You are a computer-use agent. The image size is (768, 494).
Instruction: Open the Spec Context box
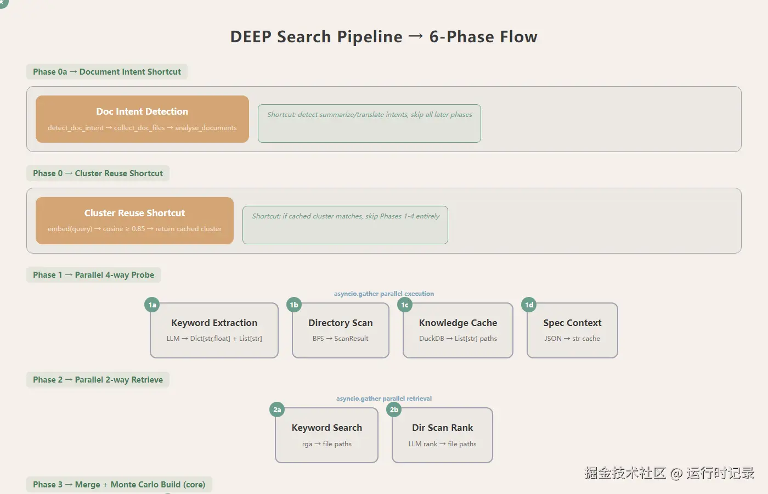[x=572, y=330]
